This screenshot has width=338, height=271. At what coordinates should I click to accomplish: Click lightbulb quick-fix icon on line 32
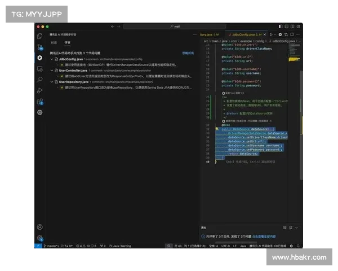(x=217, y=129)
